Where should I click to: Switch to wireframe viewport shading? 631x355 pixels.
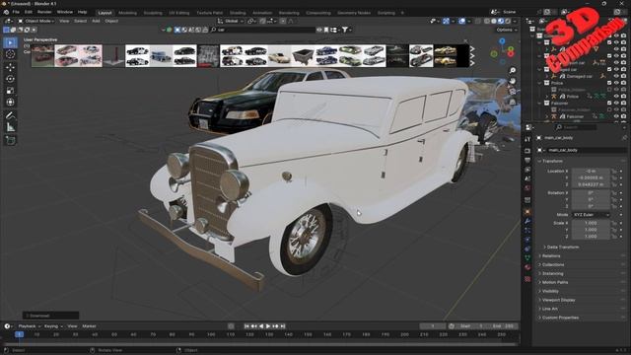pos(487,21)
